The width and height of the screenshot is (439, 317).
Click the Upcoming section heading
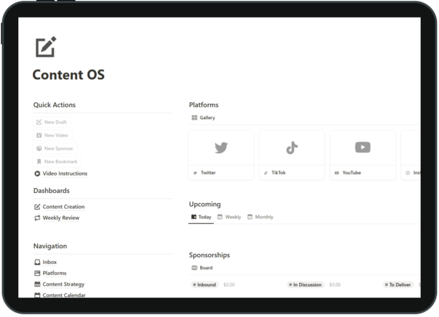tap(205, 204)
